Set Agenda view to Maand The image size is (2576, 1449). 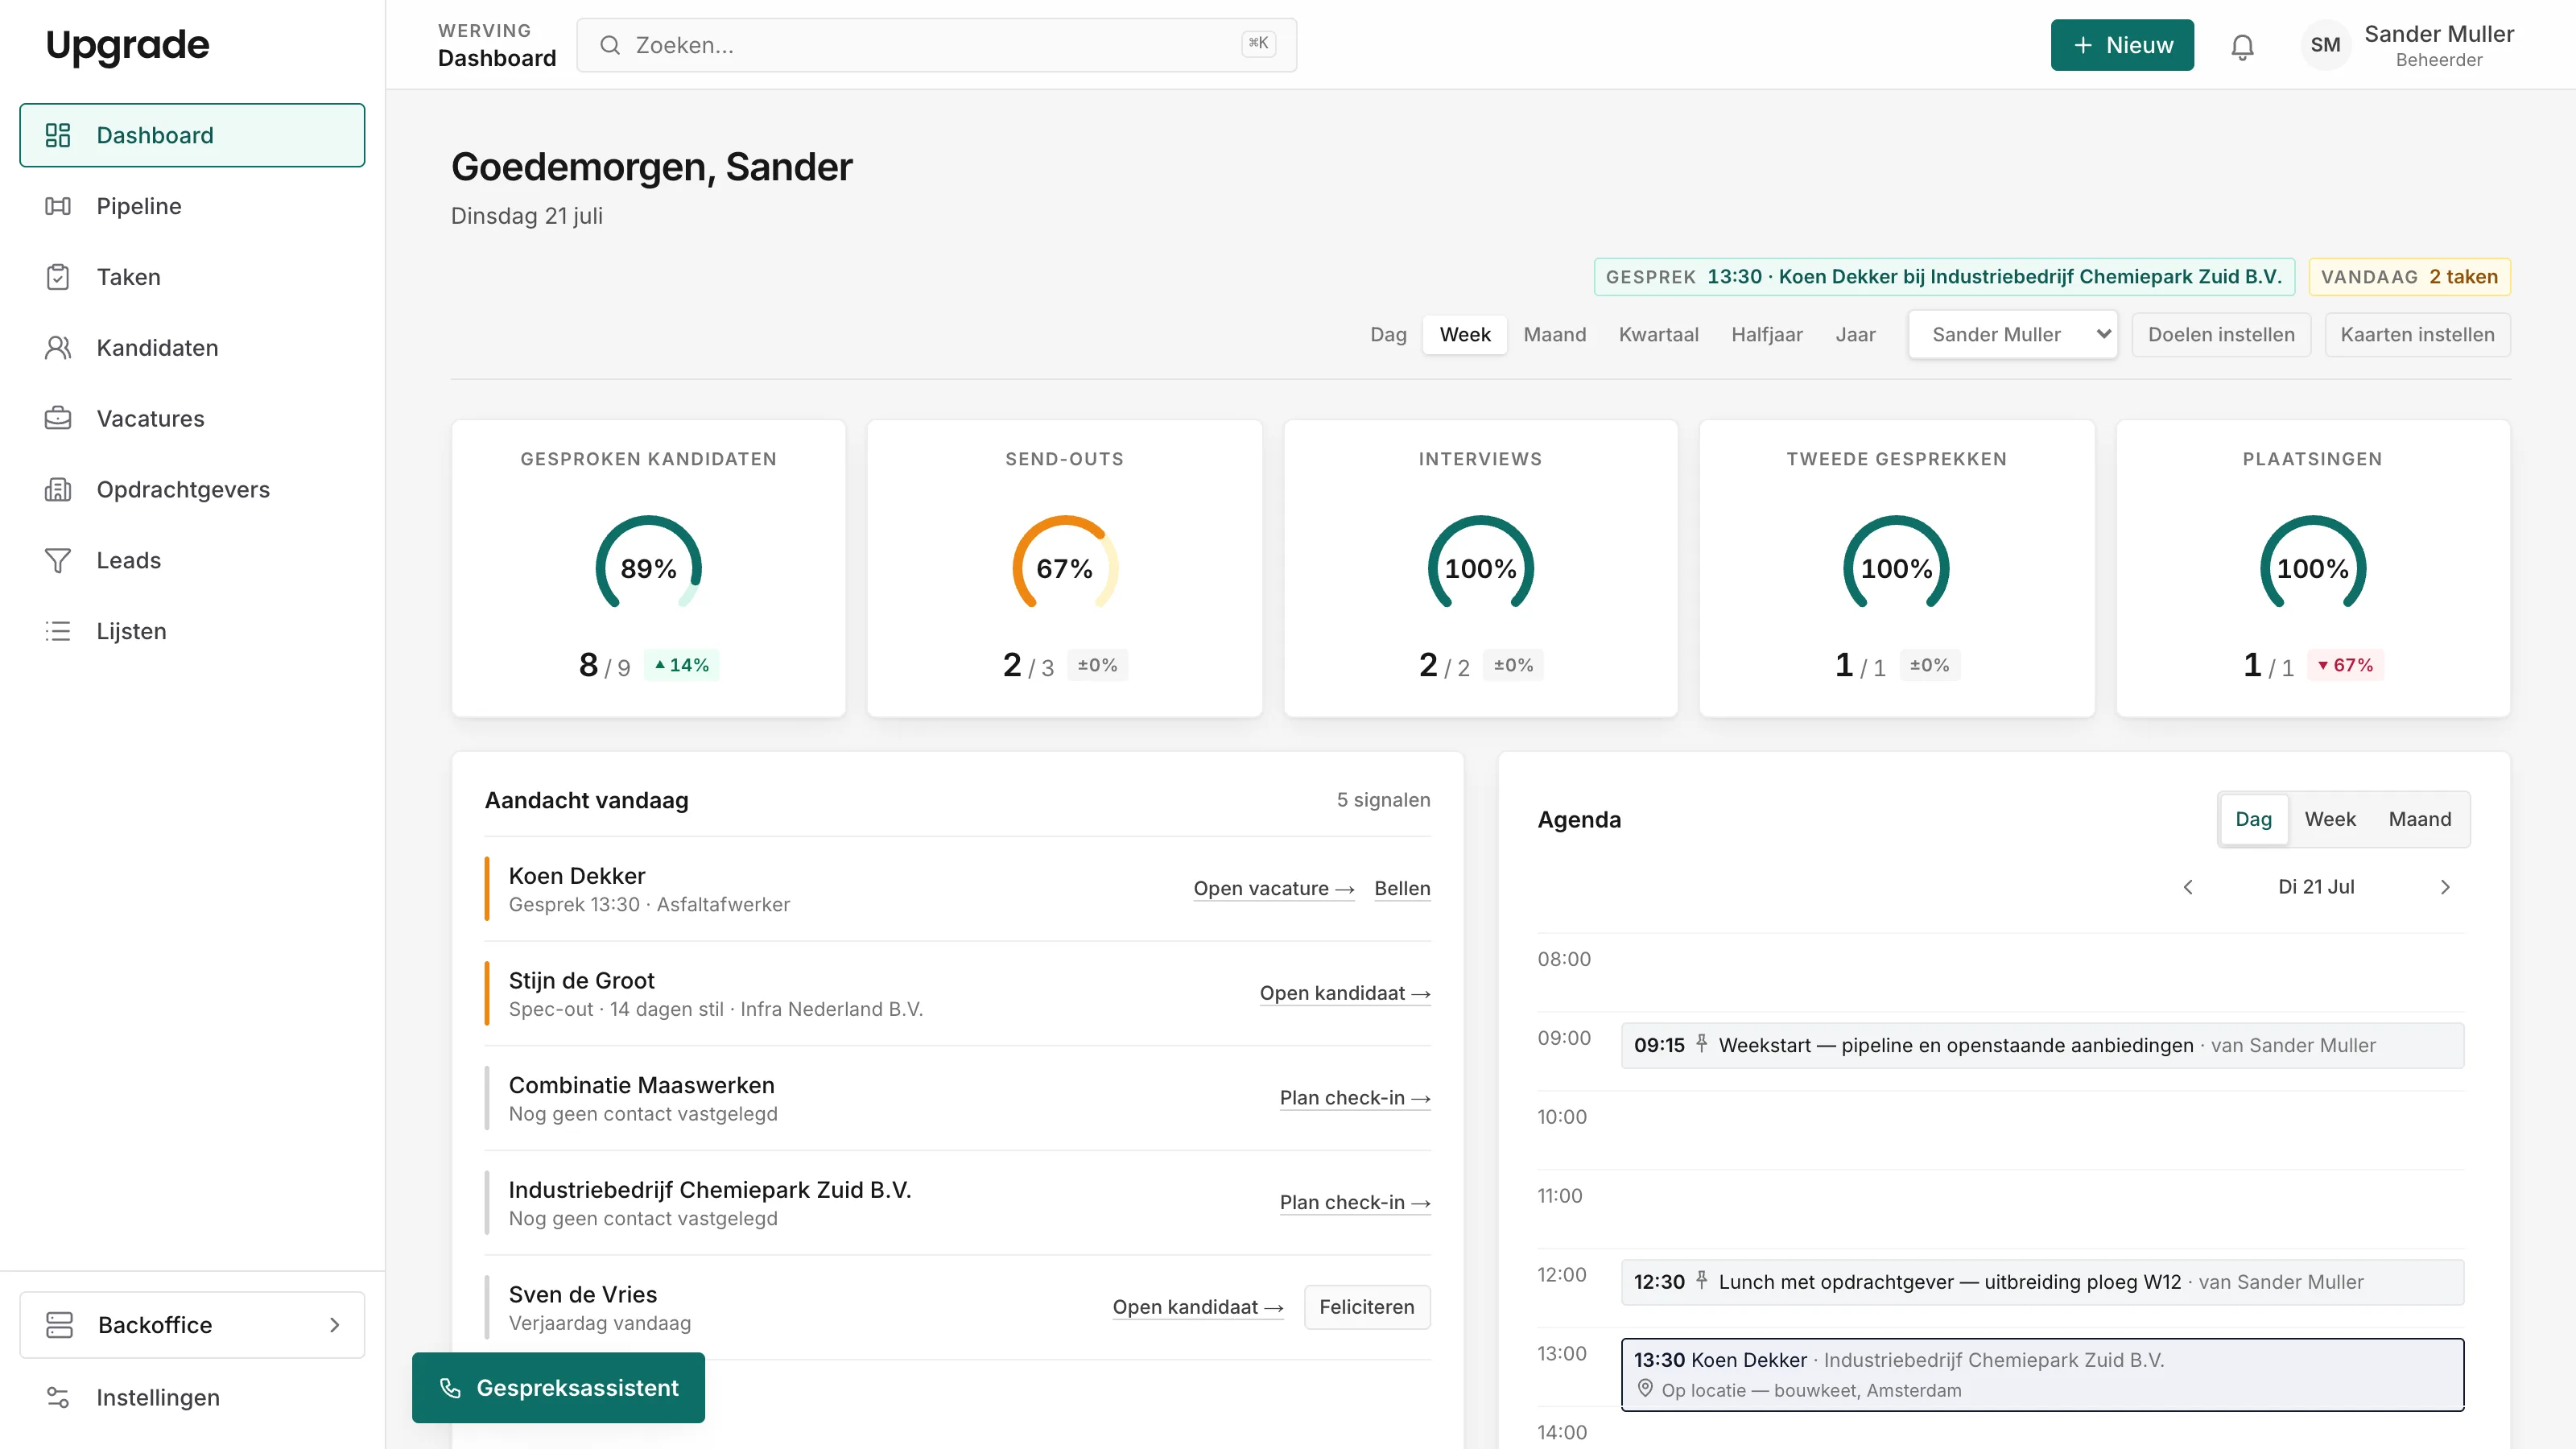[x=2420, y=819]
